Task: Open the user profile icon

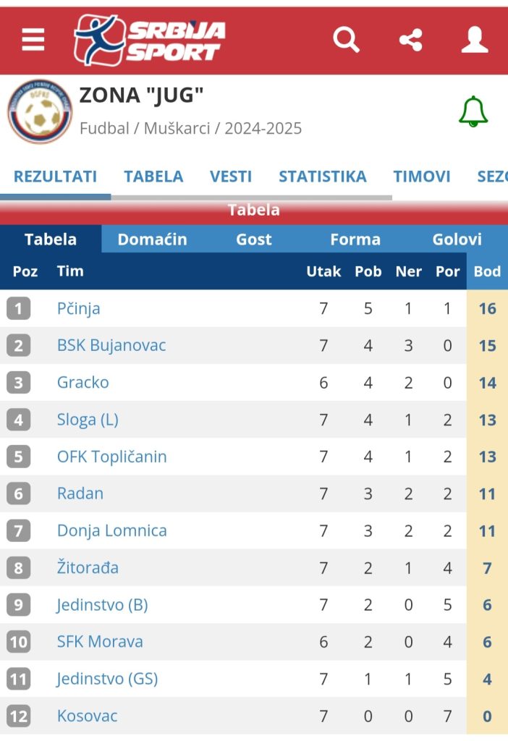Action: (x=475, y=40)
